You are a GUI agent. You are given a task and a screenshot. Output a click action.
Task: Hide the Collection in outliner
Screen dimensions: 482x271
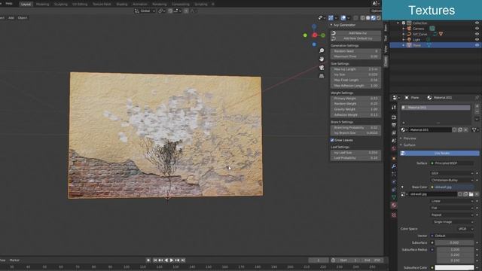click(x=477, y=23)
